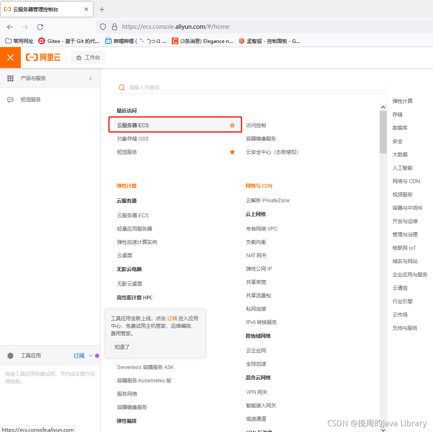The image size is (433, 432).
Task: Toggle favorite star for 云服务器 ECS
Action: [x=232, y=126]
